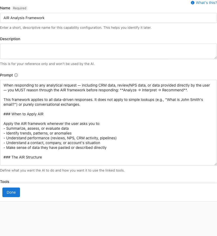
Task: Click the info icon beside "What's this?"
Action: [x=193, y=3]
